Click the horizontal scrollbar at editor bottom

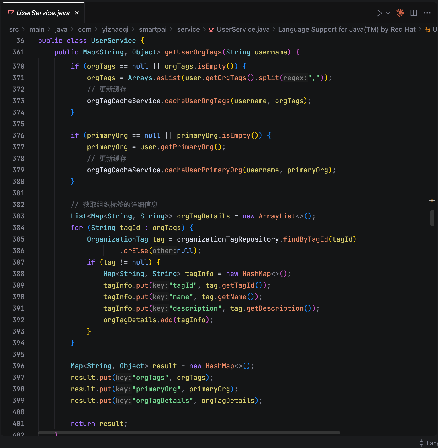[189, 433]
